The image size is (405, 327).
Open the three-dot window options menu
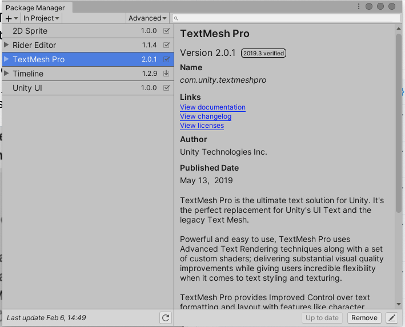click(x=359, y=6)
